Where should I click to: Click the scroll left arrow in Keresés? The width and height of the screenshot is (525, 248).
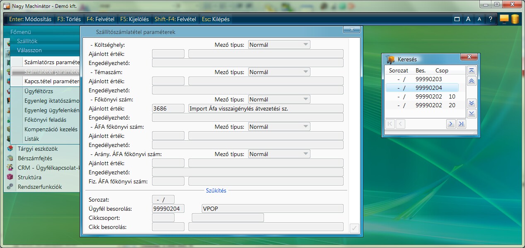(400, 124)
